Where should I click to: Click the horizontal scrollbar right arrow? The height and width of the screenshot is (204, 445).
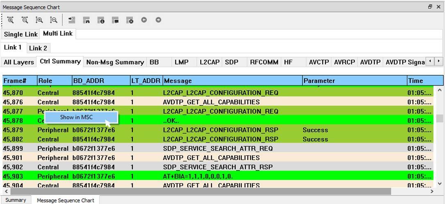click(432, 192)
